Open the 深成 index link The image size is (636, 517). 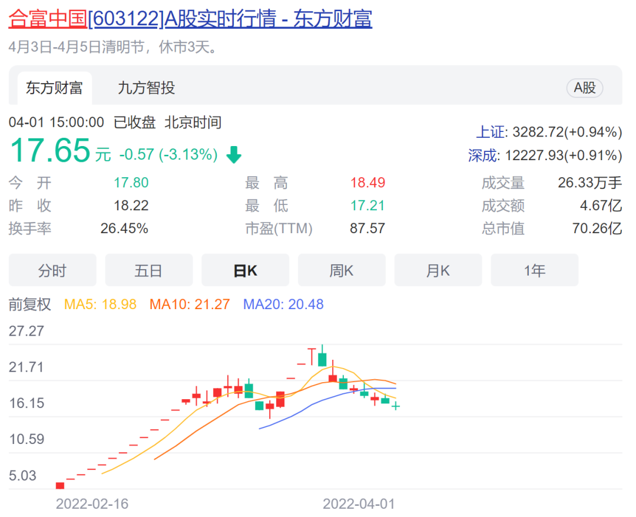482,155
